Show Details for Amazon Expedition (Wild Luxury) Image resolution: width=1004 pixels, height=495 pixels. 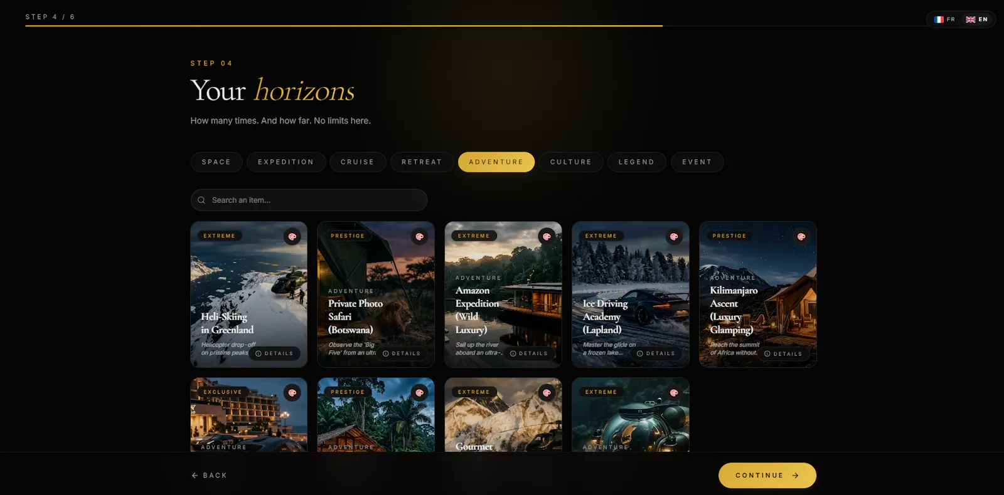[529, 353]
